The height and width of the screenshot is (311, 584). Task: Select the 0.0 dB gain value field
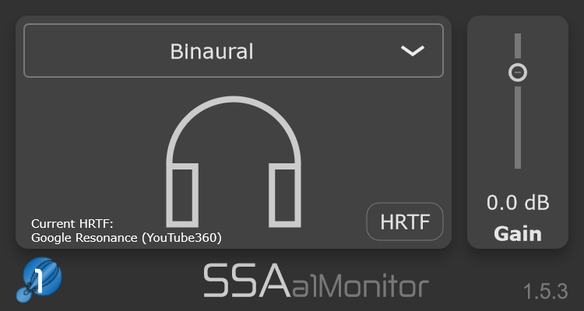point(518,203)
